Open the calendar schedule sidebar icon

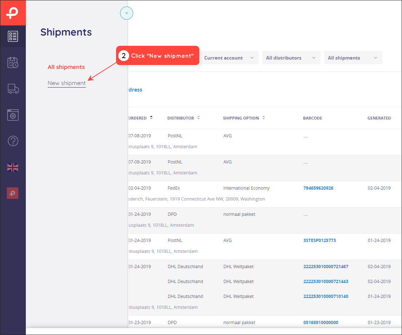[x=13, y=62]
